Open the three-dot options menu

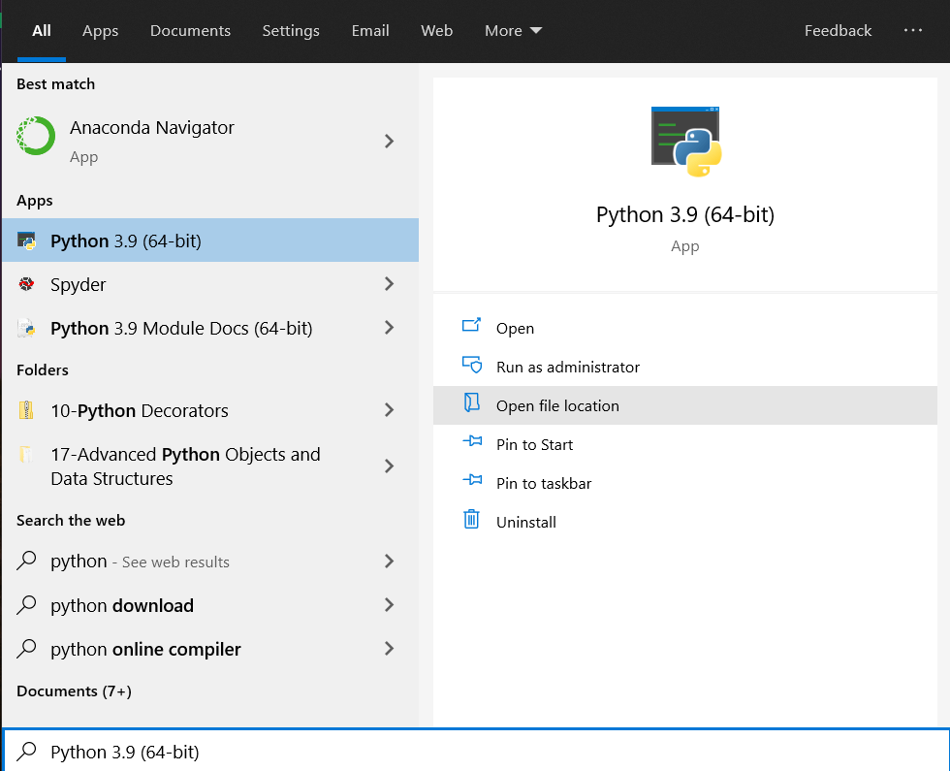pos(912,30)
